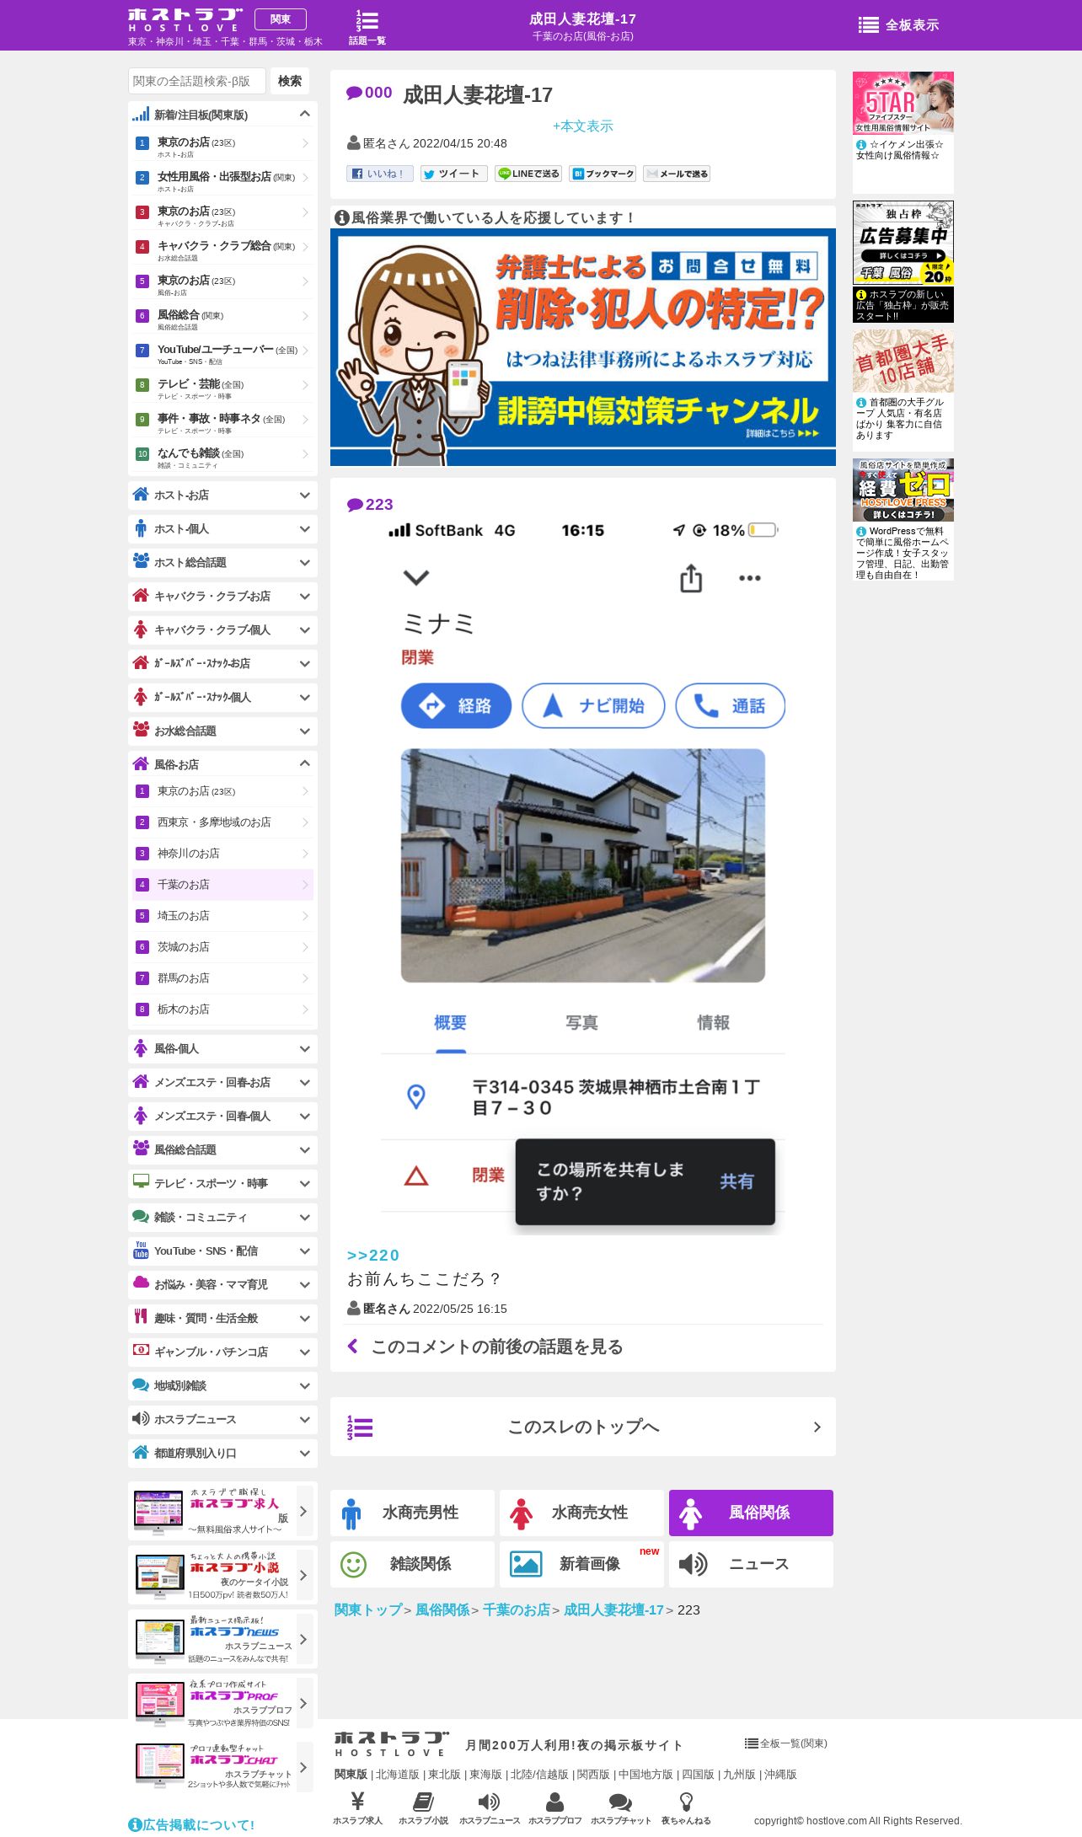Open 神奈川のお店 in sidebar list
The height and width of the screenshot is (1837, 1082).
(222, 853)
